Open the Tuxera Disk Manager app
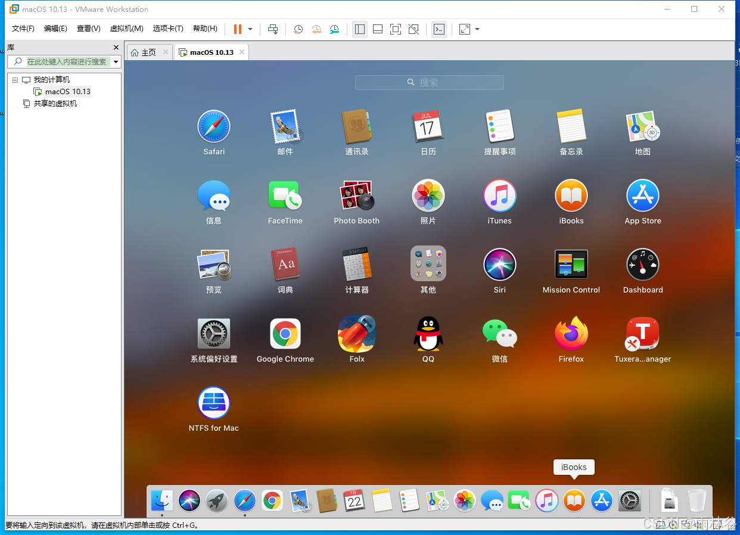Screen dimensions: 740x535 [642, 334]
